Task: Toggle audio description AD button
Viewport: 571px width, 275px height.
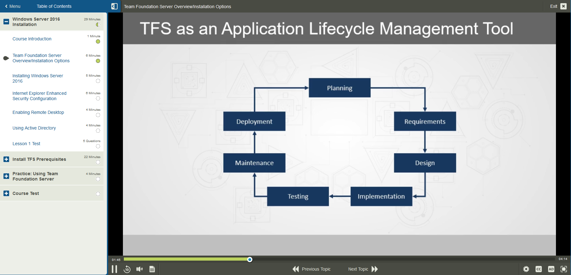Action: (551, 269)
